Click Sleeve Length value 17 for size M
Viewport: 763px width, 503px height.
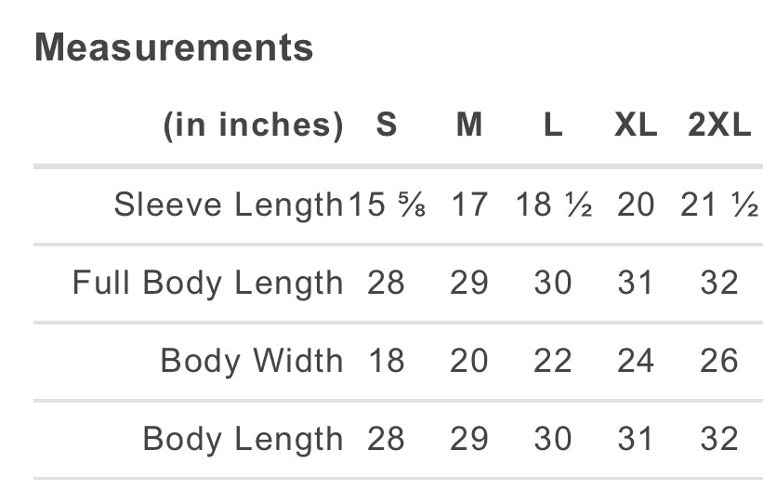469,205
